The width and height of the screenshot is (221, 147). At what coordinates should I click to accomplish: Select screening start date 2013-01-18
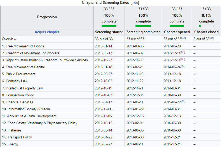[103, 67]
